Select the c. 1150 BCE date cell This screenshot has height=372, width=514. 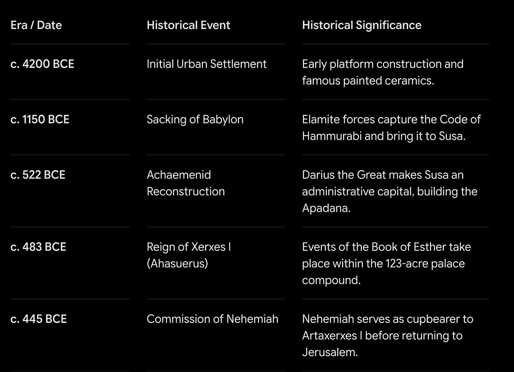coord(40,120)
